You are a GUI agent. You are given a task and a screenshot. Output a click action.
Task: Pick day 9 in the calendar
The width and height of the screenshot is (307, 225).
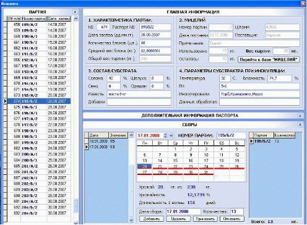pos(191,155)
